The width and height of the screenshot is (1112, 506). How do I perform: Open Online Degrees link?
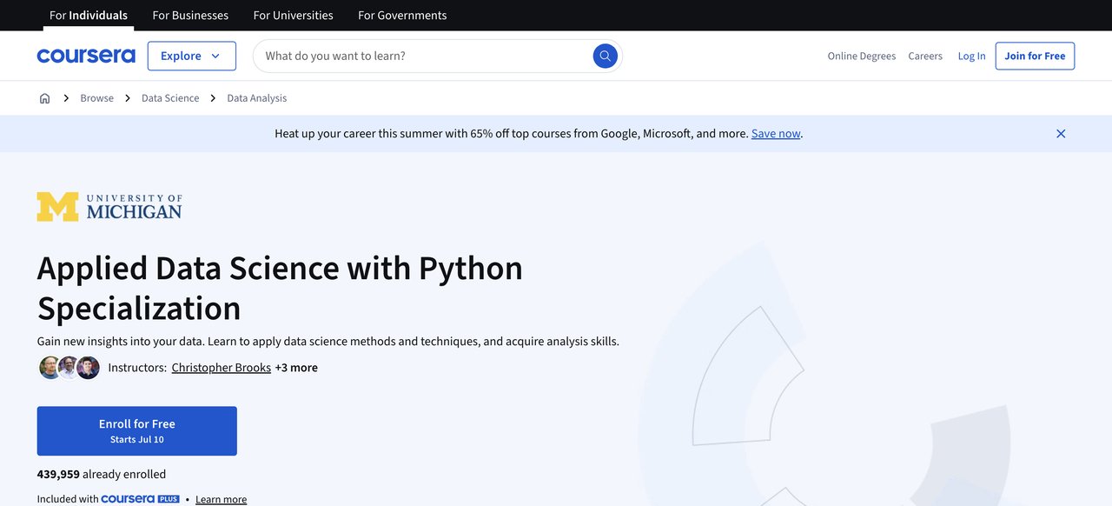(x=861, y=56)
